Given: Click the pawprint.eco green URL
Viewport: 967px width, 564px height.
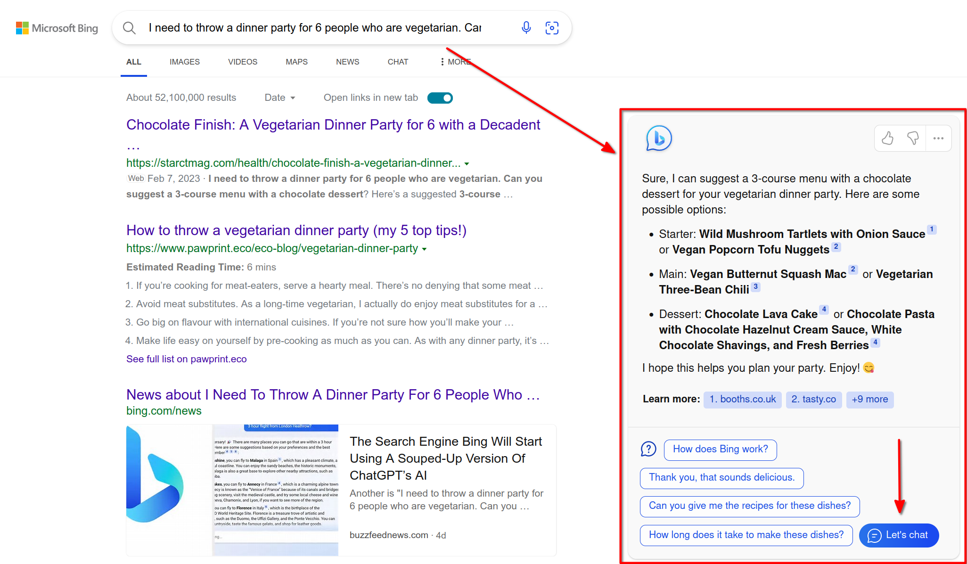Looking at the screenshot, I should coord(272,248).
